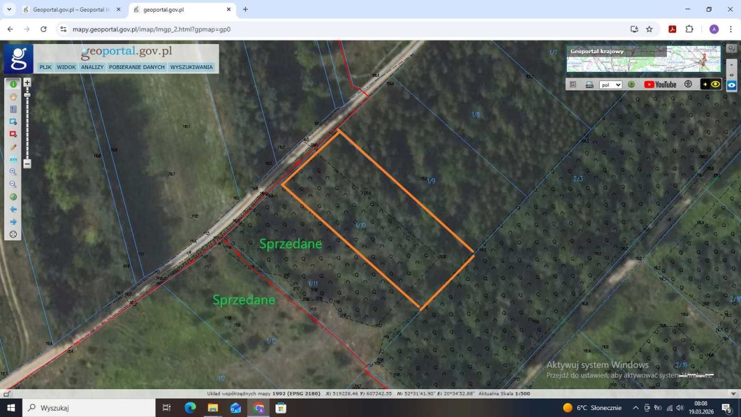The image size is (741, 417).
Task: Open the Adobe Acrobat extension
Action: pyautogui.click(x=673, y=29)
